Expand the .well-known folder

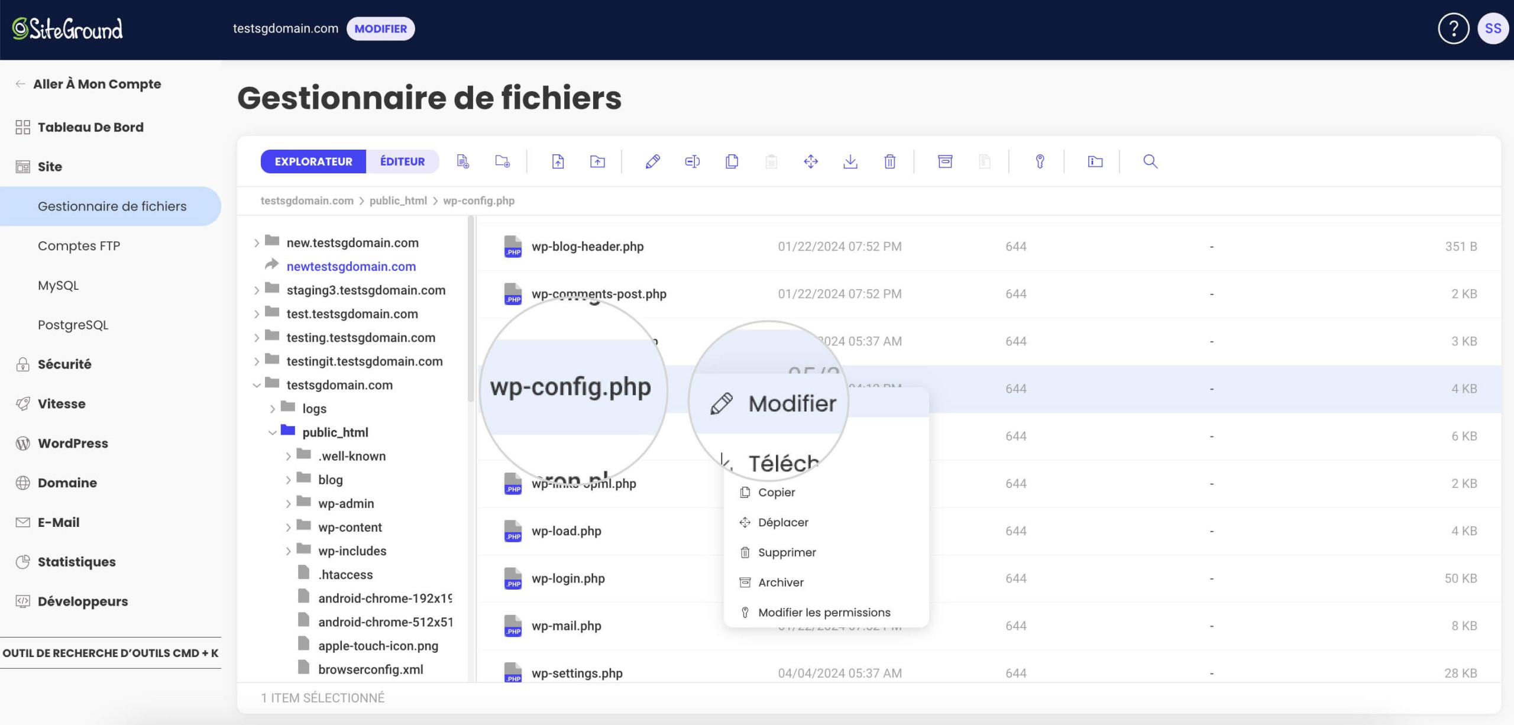(288, 456)
